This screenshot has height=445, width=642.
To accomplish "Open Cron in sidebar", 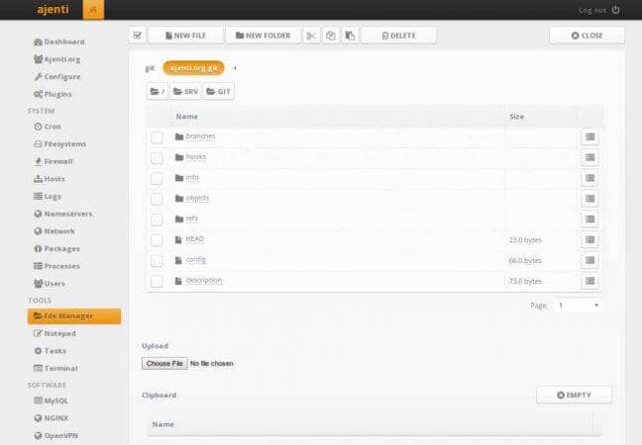I will (x=48, y=127).
